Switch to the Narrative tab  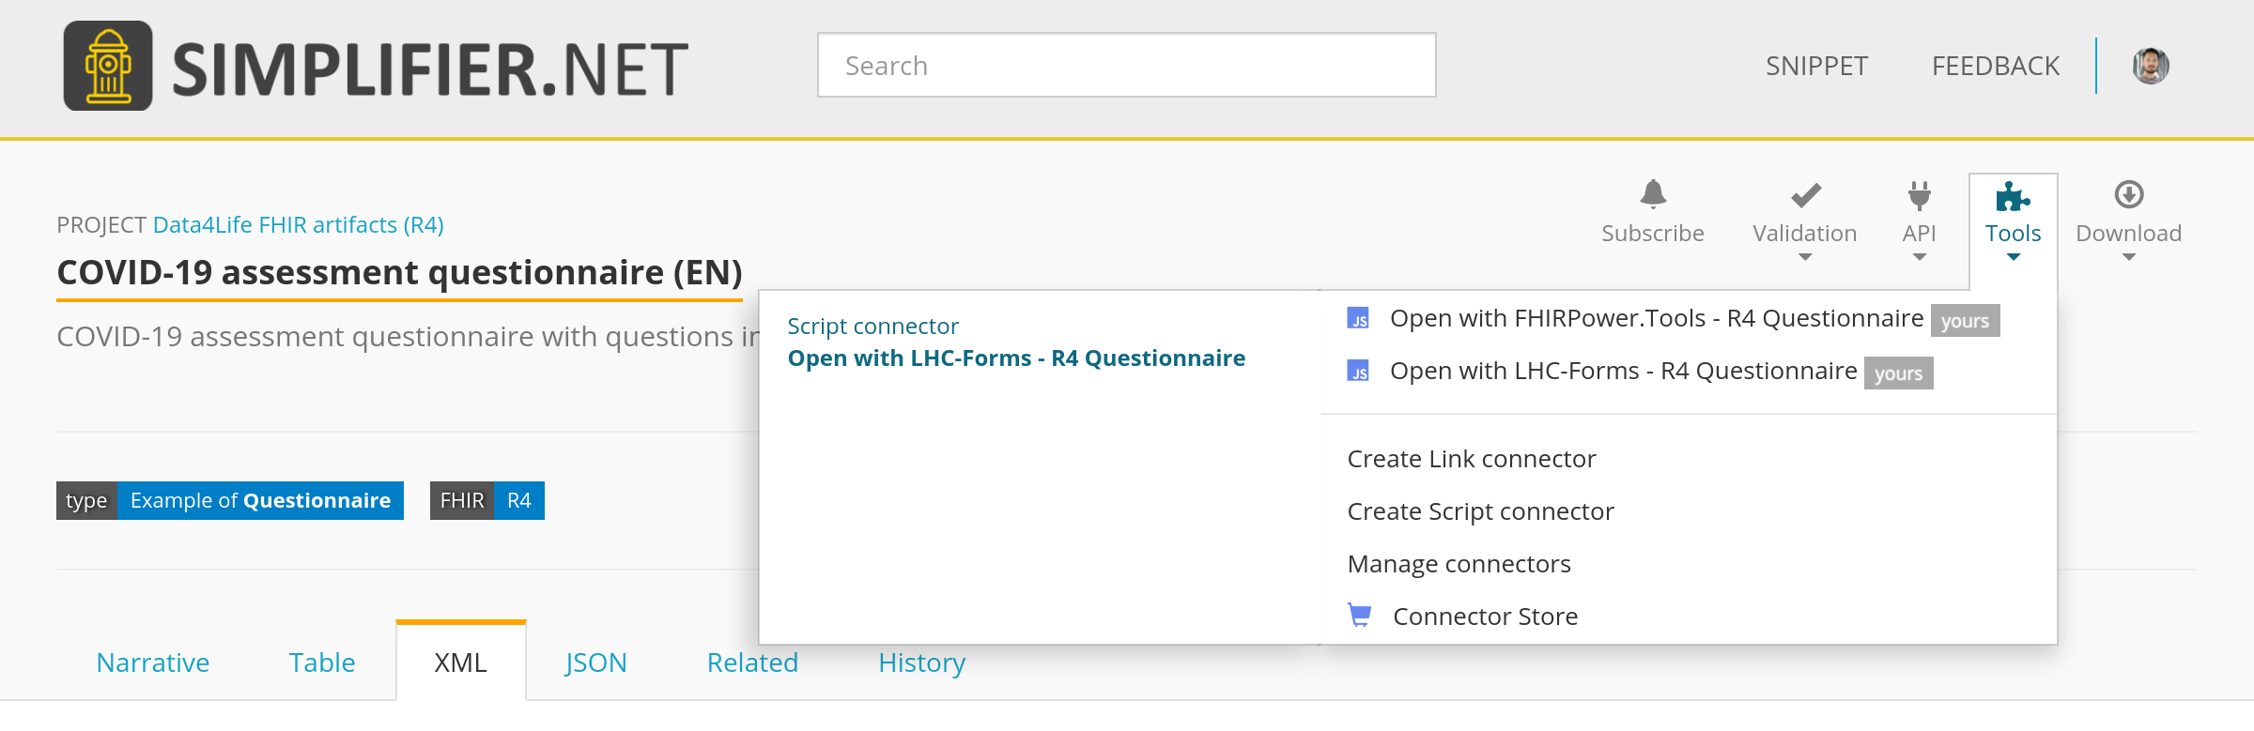153,662
